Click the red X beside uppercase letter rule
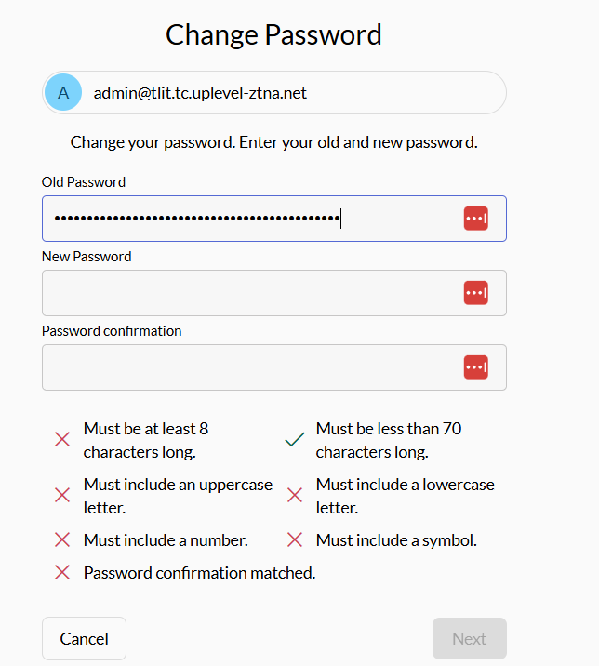The width and height of the screenshot is (599, 666). 62,495
